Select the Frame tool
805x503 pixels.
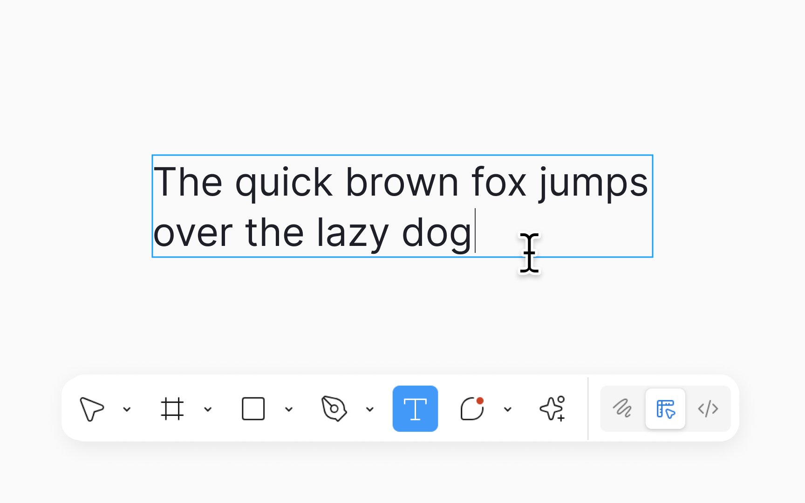coord(172,409)
